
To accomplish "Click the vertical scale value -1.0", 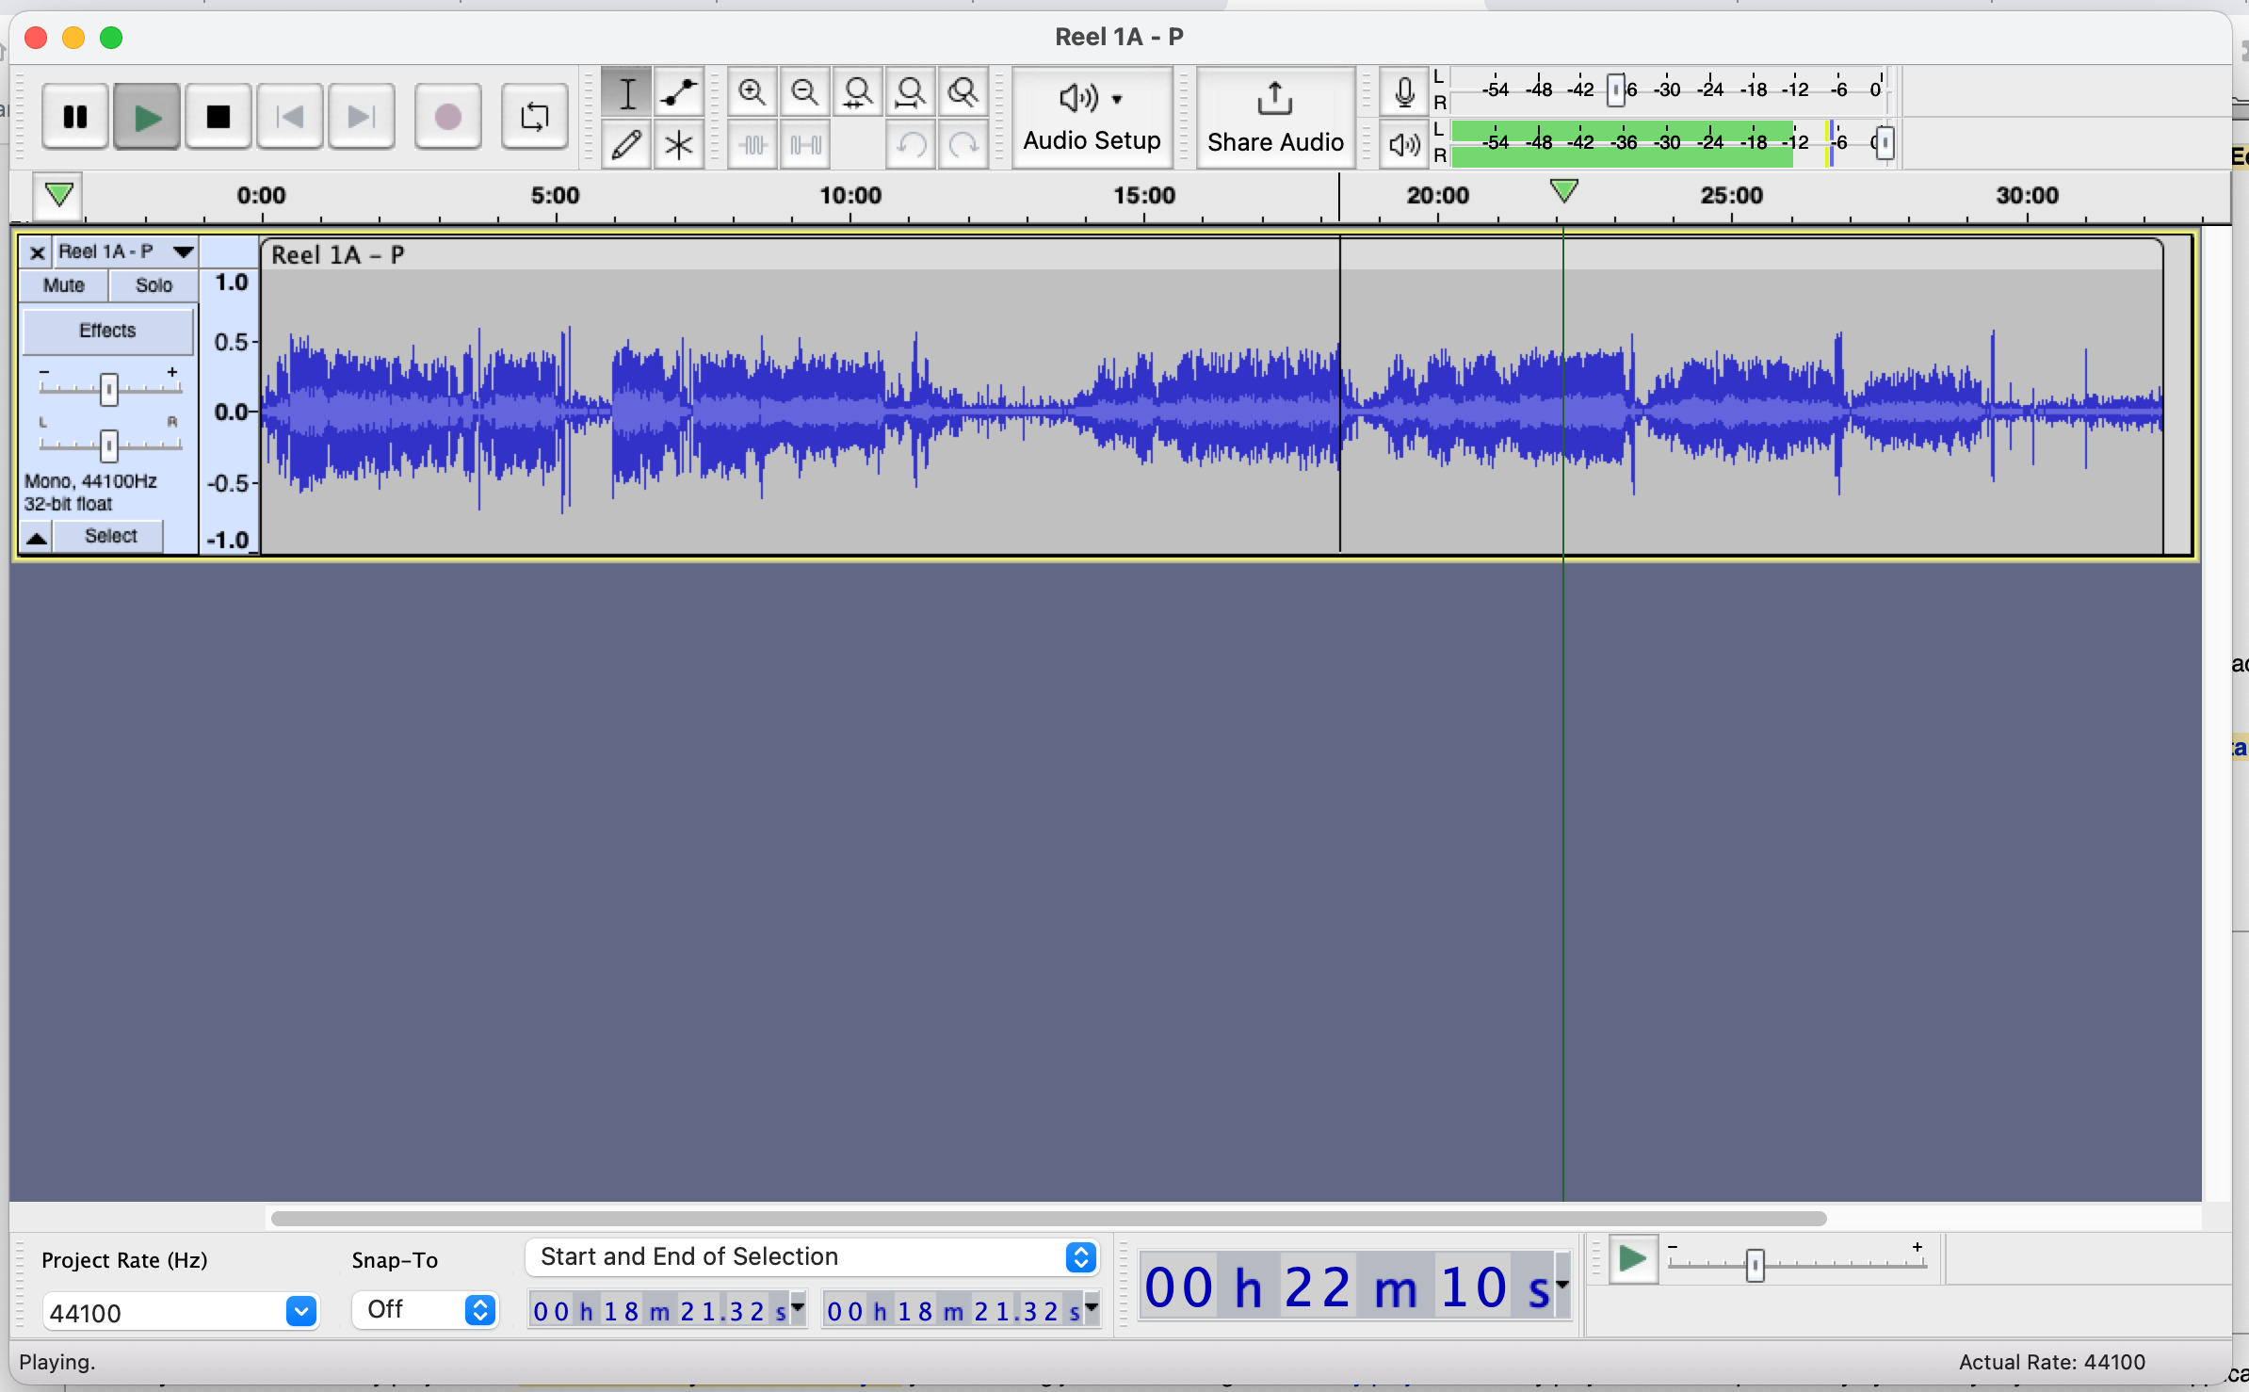I will pos(228,541).
